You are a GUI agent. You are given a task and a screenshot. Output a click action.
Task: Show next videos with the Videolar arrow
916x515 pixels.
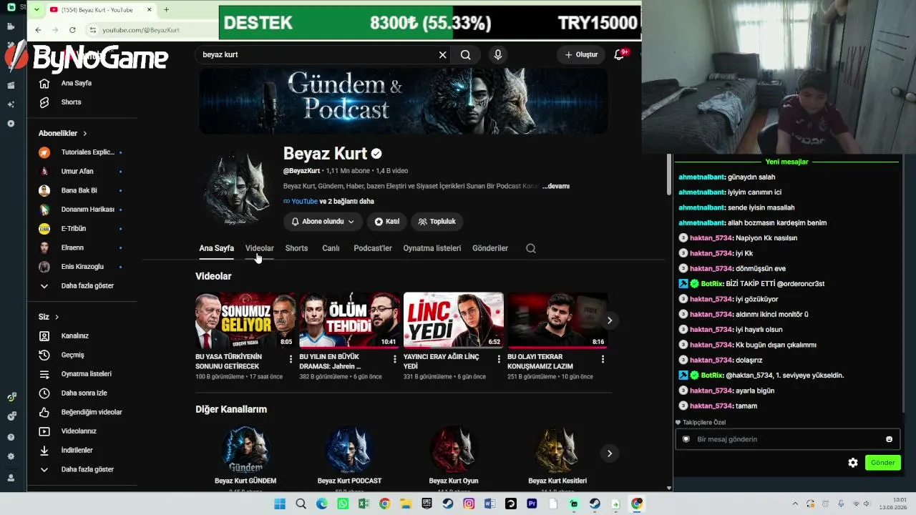point(610,320)
